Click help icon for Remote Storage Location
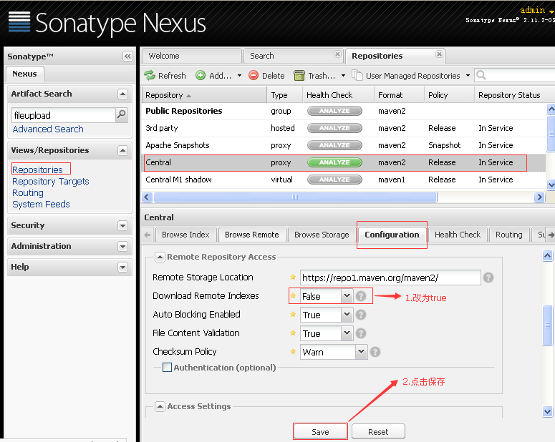 click(488, 278)
